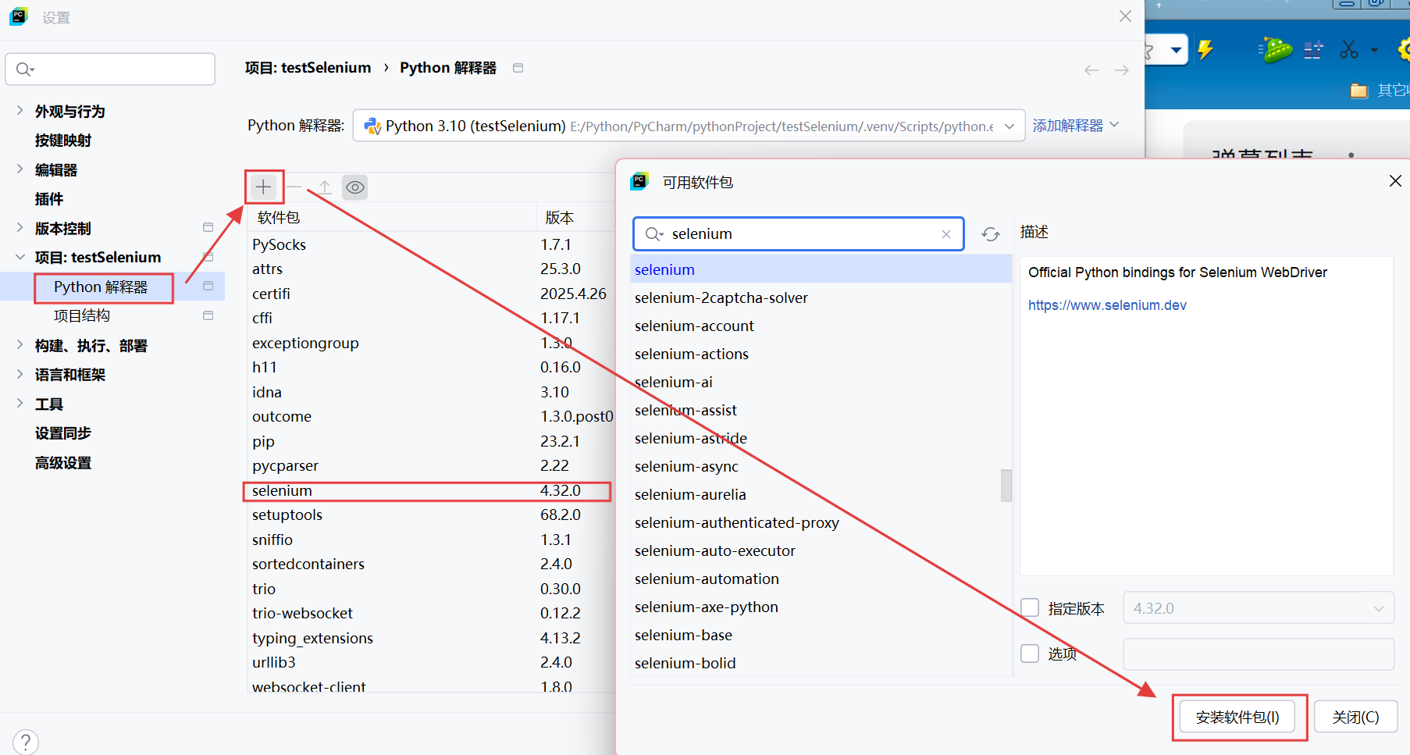1410x755 pixels.
Task: Select 项目结构 in the settings tree
Action: [x=82, y=315]
